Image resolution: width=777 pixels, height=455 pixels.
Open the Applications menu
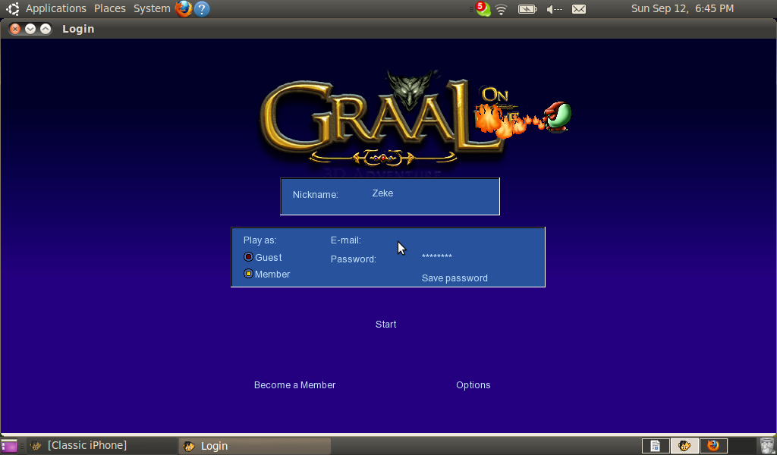(x=55, y=9)
